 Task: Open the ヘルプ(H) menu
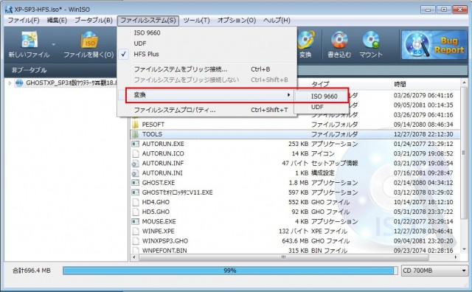point(277,20)
